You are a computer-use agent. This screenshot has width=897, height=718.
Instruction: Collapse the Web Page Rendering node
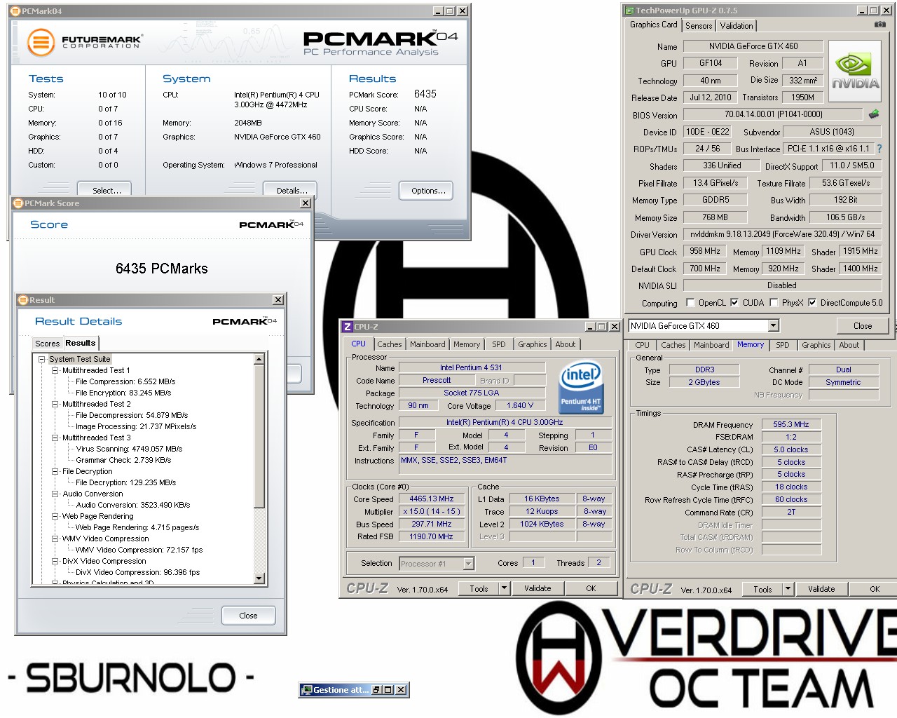(55, 516)
